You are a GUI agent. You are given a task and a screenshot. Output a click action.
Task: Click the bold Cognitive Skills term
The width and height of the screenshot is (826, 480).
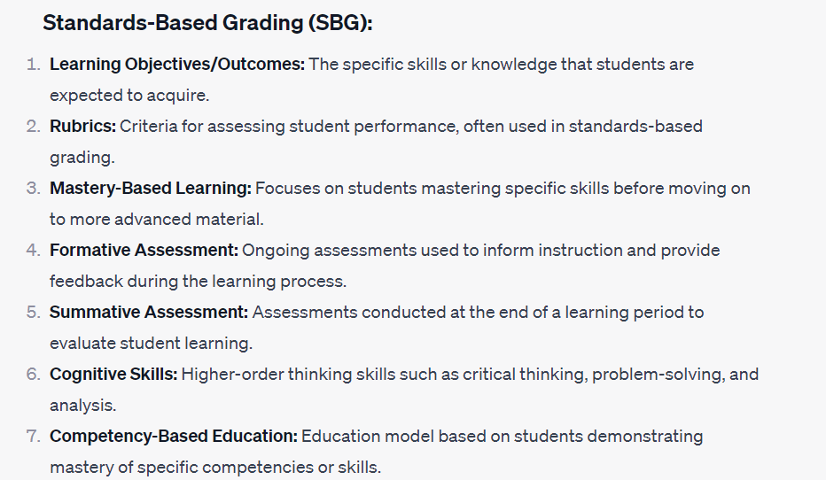click(x=113, y=375)
